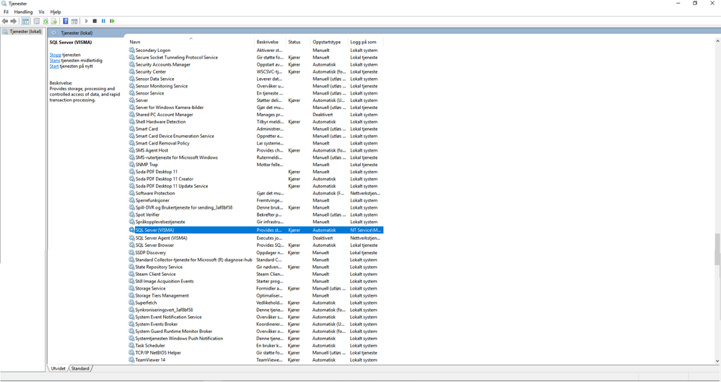
Task: Select the gear icon of Storage Service
Action: tap(132, 289)
